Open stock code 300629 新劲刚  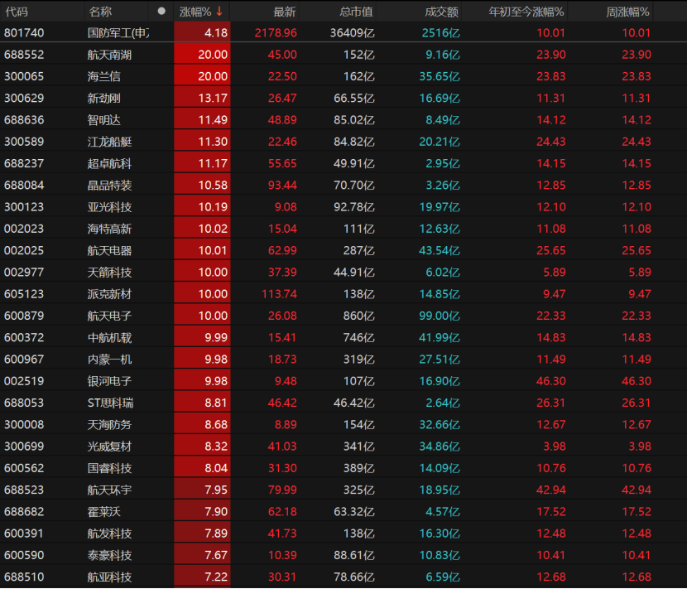(x=24, y=98)
